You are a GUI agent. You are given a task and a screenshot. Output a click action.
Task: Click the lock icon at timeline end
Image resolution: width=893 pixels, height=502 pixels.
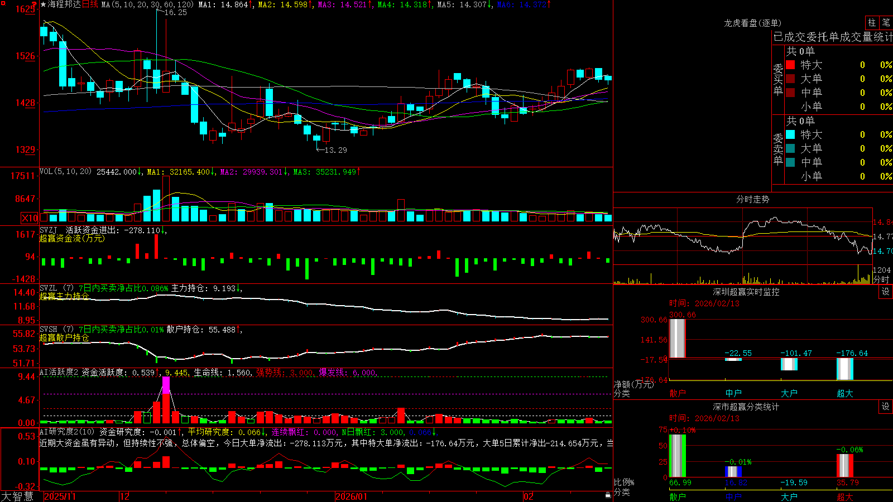pos(608,495)
